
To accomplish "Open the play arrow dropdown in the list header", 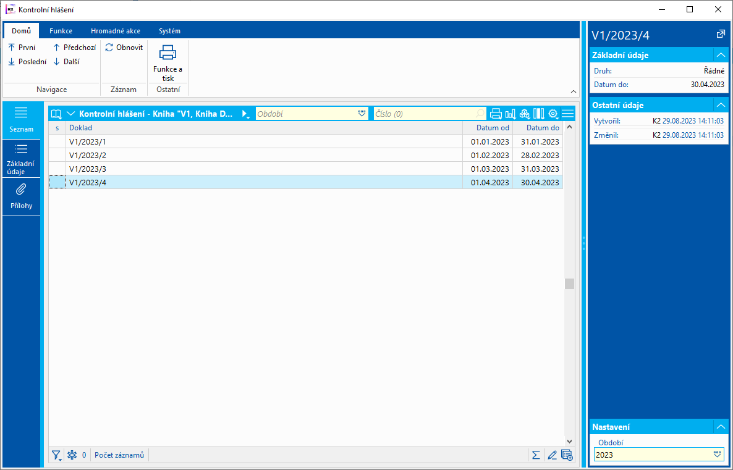I will coord(245,114).
